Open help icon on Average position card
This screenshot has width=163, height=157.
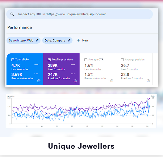(148, 81)
